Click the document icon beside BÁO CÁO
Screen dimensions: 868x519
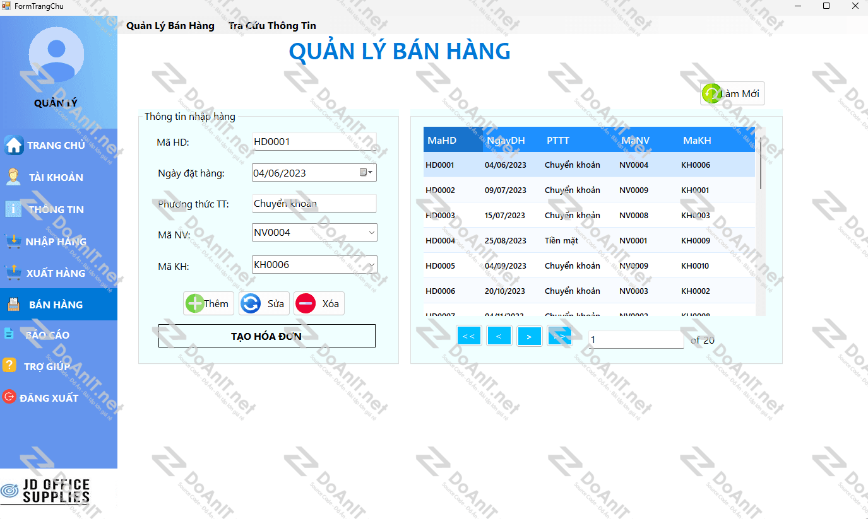pyautogui.click(x=9, y=334)
